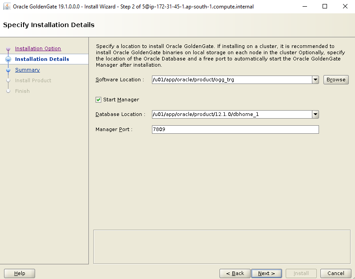Click the Finish step bullet
Image resolution: width=355 pixels, height=279 pixels.
8,91
